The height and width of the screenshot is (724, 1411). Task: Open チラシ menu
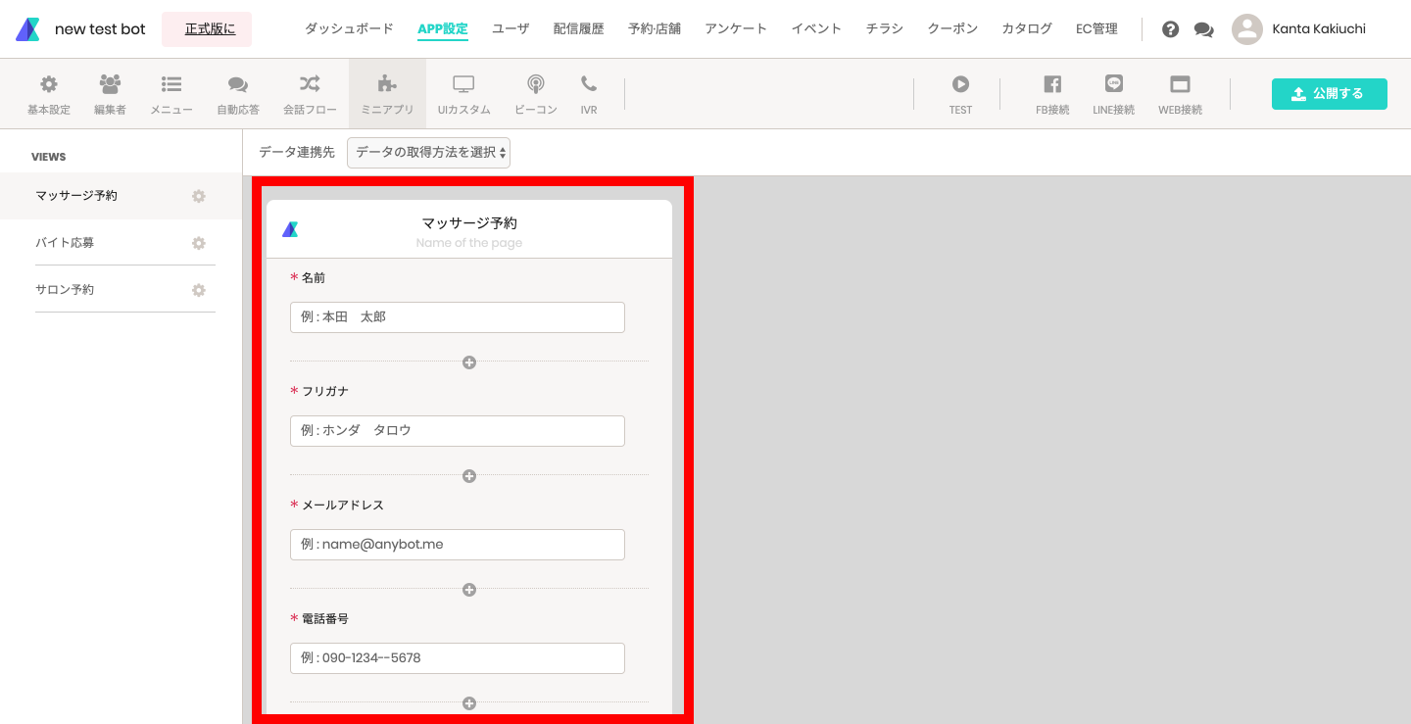pyautogui.click(x=885, y=28)
